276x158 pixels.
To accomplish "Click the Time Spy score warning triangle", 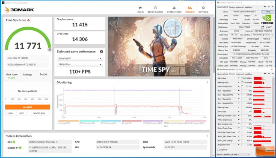I will pos(29,20).
